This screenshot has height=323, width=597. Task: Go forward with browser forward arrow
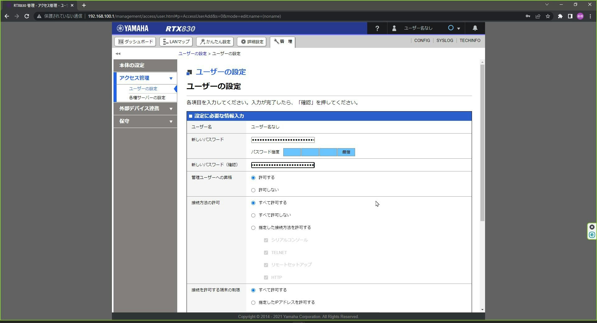point(17,16)
